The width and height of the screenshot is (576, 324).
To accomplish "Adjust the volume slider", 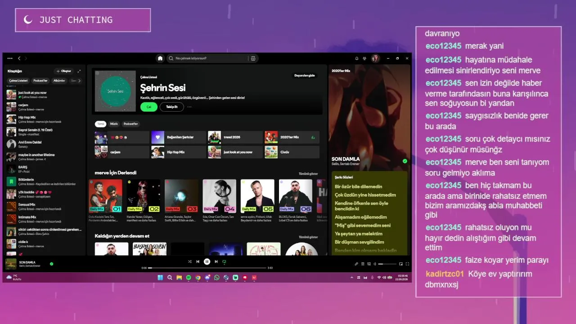I will (x=387, y=264).
